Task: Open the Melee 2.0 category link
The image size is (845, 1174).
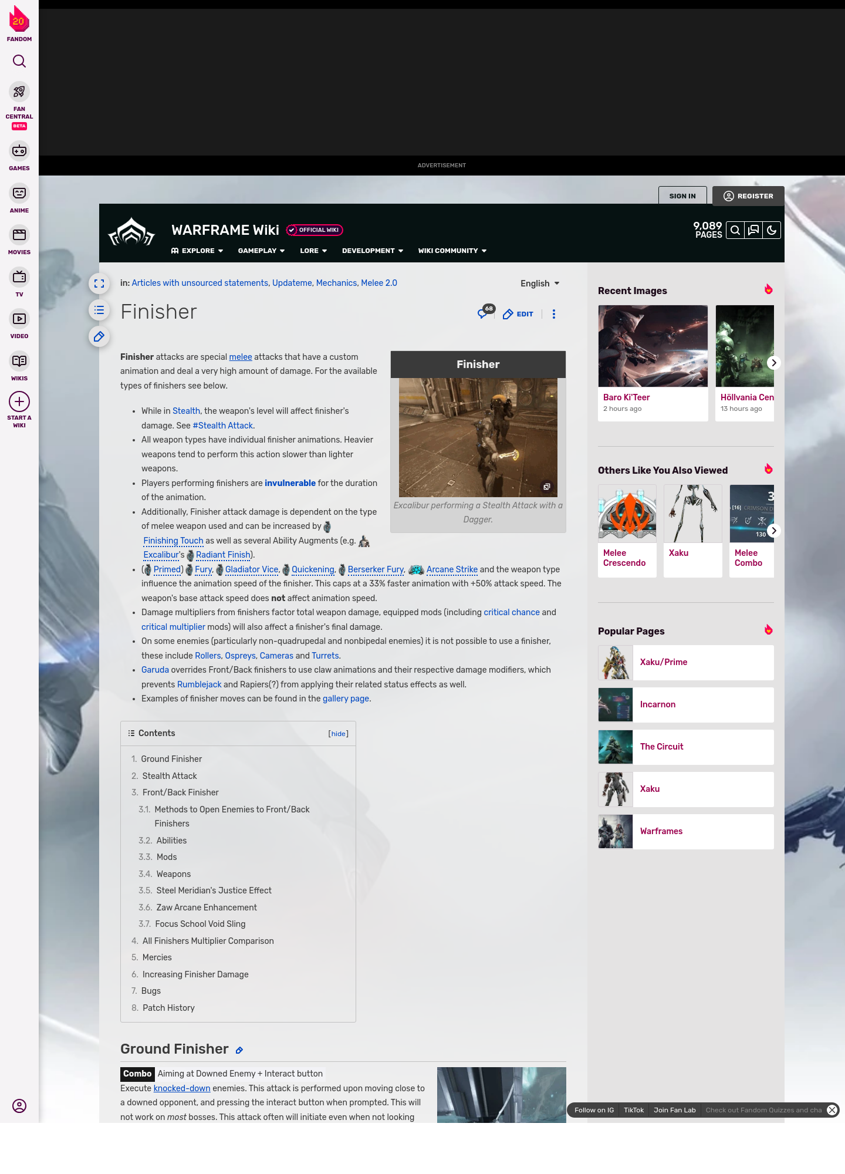Action: click(x=379, y=283)
